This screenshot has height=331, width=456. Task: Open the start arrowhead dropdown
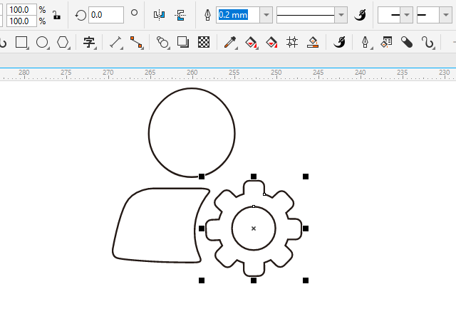(x=407, y=15)
